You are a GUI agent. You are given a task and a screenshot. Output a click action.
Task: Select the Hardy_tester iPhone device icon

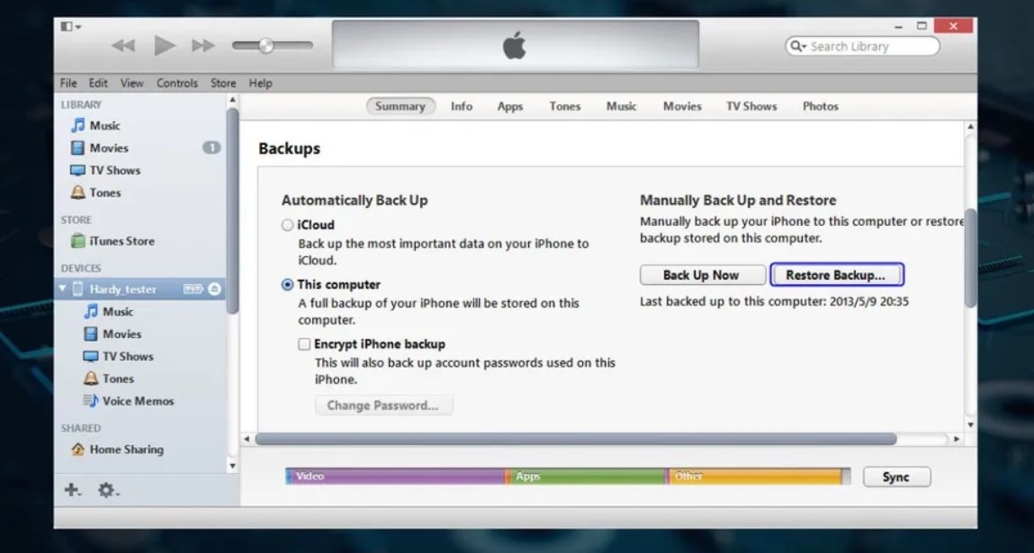[x=77, y=289]
